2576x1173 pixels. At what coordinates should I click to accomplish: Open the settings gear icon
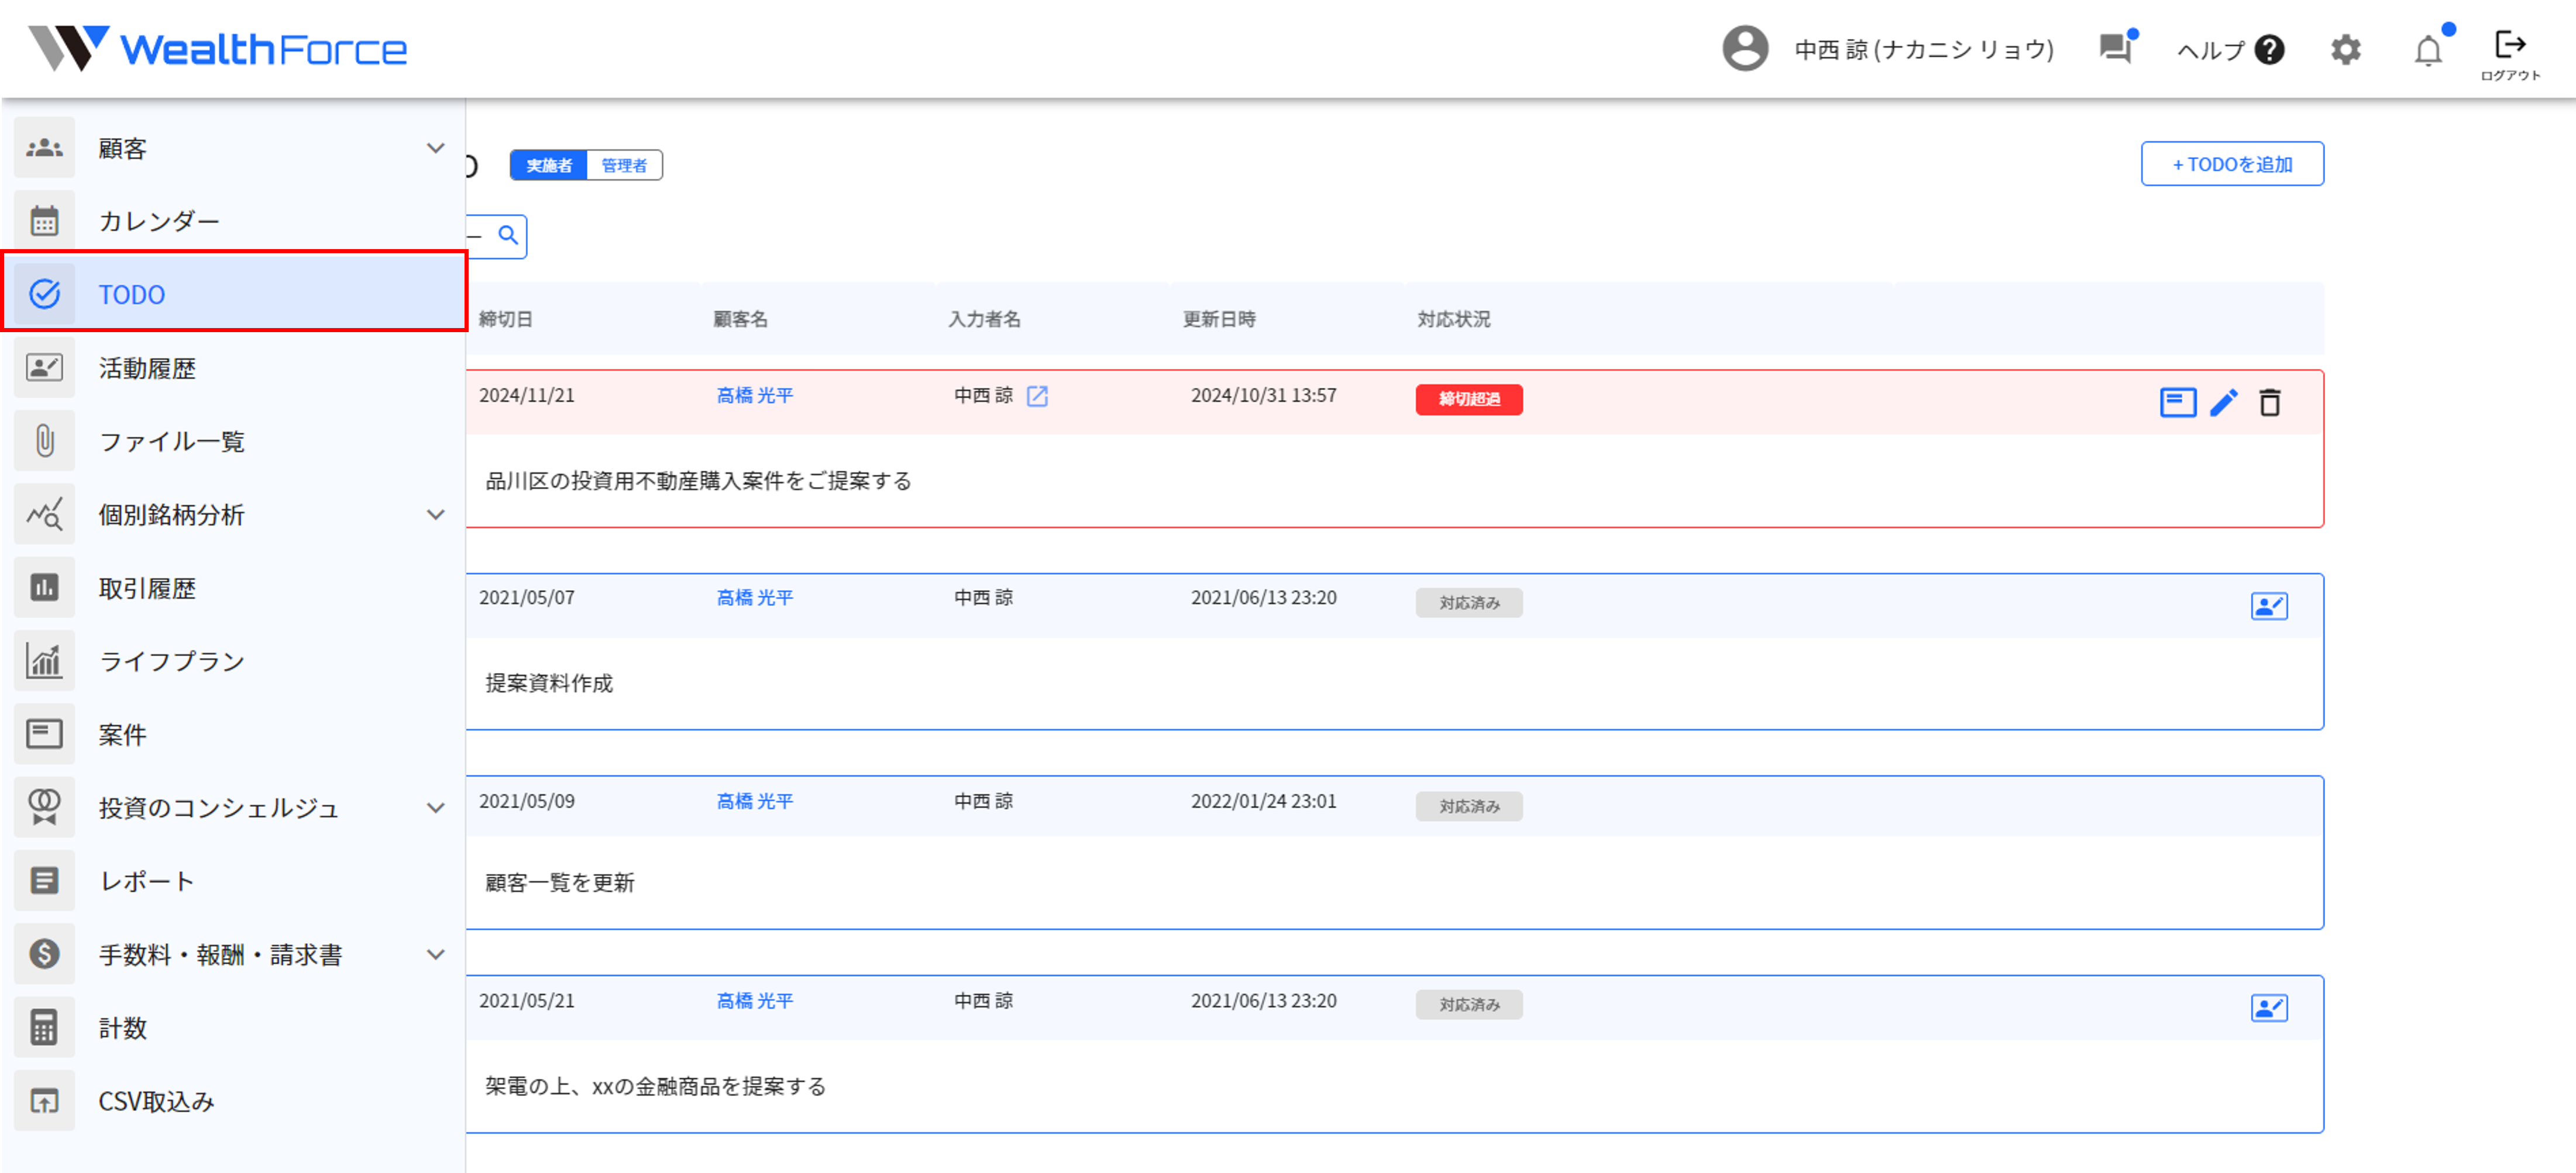click(x=2345, y=50)
